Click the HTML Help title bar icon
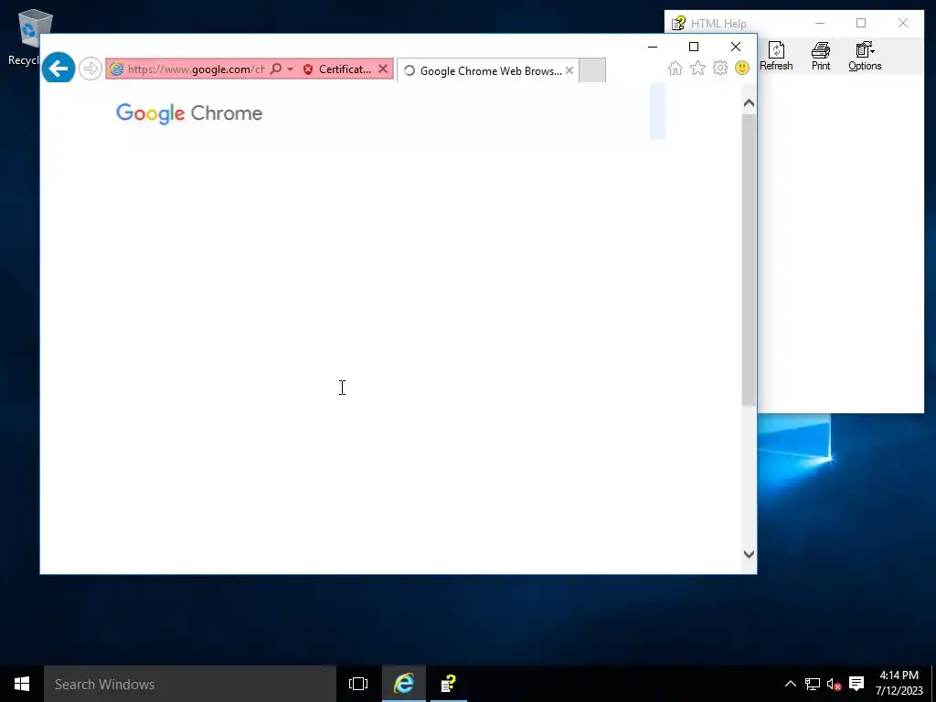 (678, 23)
